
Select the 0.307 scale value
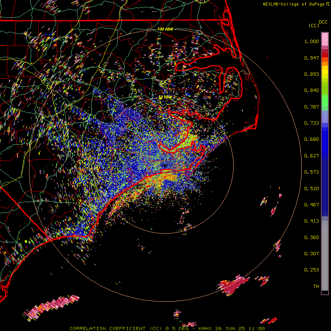tap(312, 254)
